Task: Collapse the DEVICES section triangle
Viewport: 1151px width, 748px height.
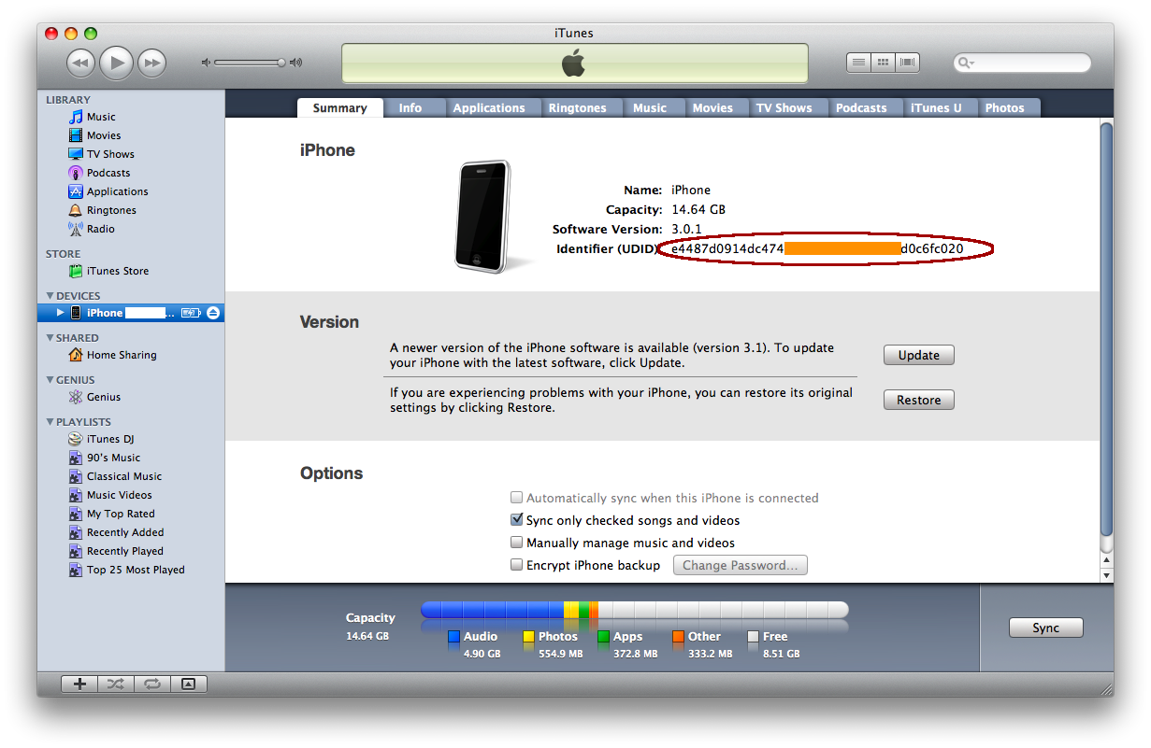Action: point(50,296)
